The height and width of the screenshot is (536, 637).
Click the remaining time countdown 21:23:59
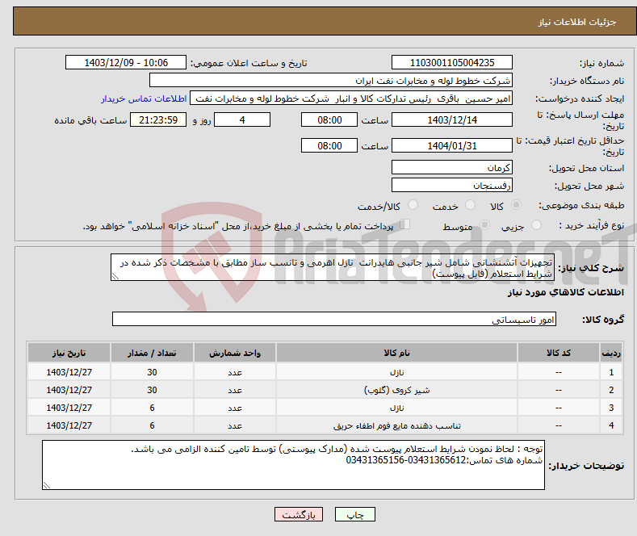click(x=158, y=120)
